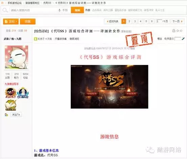
Task: Go to page 6 of thread
Action: click(152, 21)
